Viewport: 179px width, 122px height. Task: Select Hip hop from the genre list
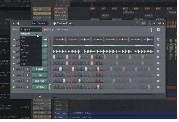tap(31, 53)
